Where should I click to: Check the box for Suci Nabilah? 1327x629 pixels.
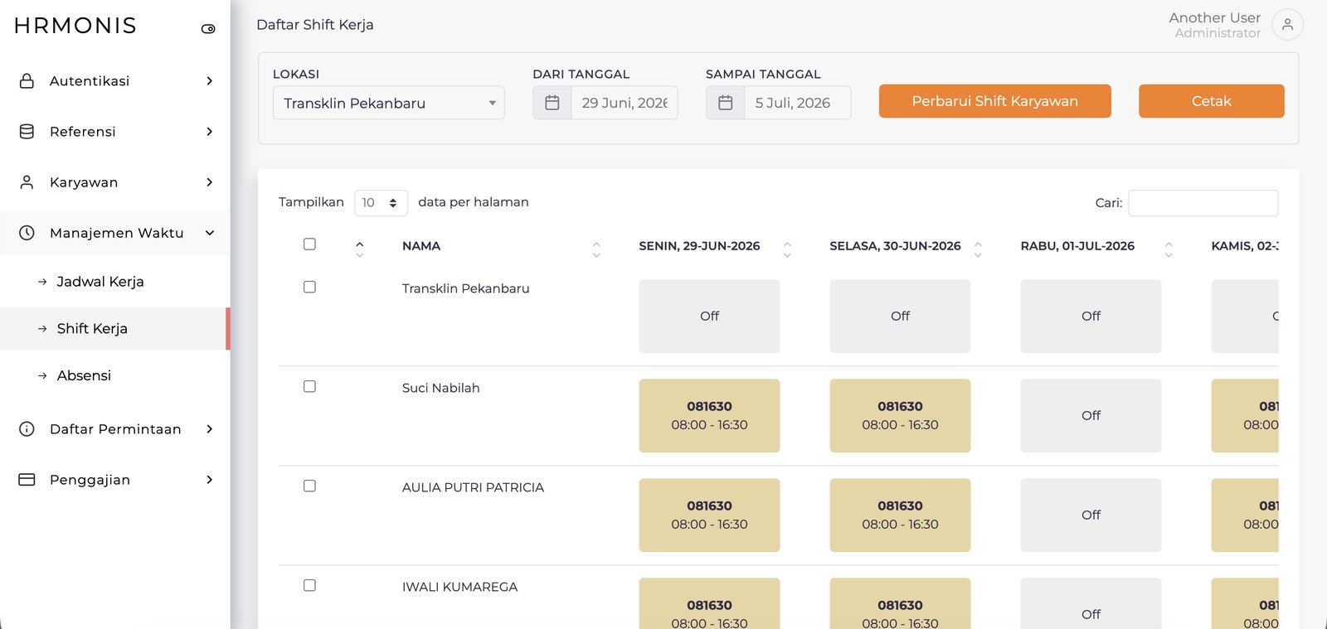(x=309, y=386)
